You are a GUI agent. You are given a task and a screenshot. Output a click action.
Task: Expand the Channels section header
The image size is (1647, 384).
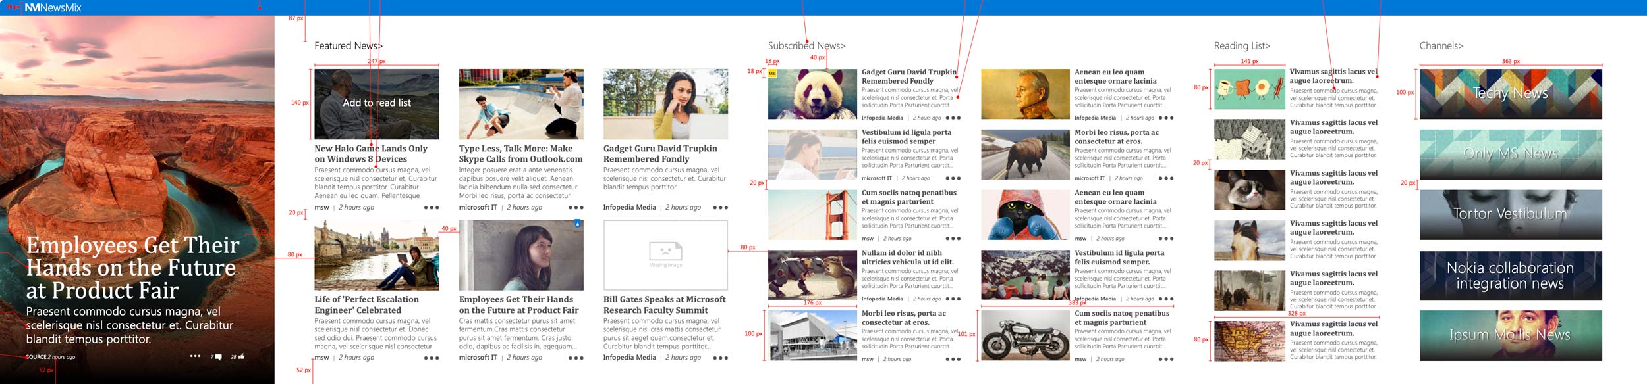point(1441,46)
